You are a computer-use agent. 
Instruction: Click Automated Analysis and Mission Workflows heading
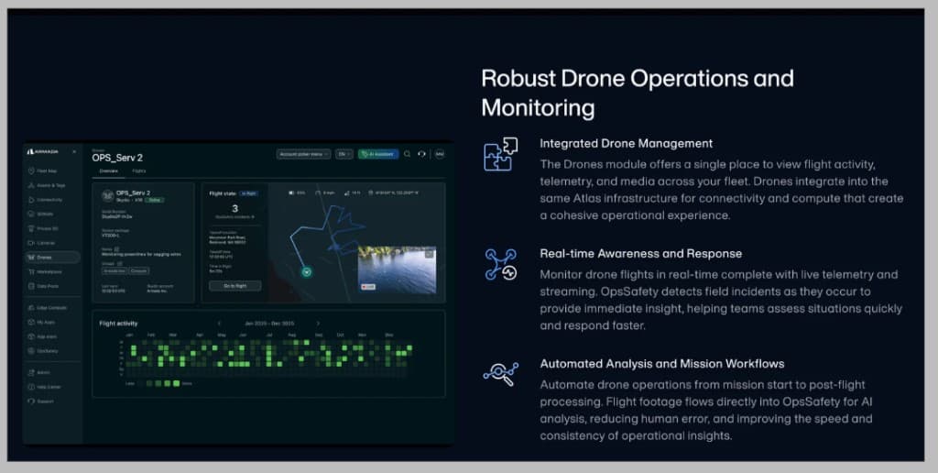tap(661, 364)
